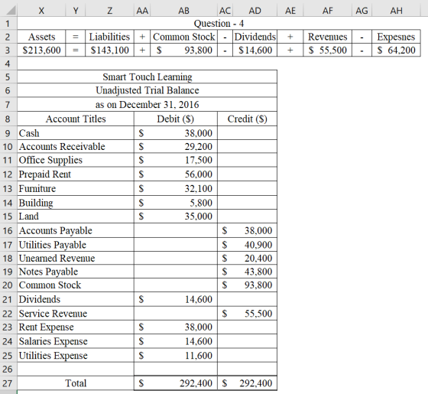The height and width of the screenshot is (394, 428).
Task: Click the Service Revenue cell
Action: click(76, 314)
